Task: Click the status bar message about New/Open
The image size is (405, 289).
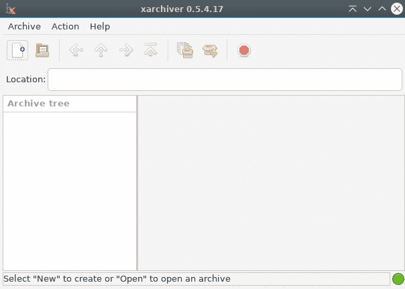Action: coord(117,279)
